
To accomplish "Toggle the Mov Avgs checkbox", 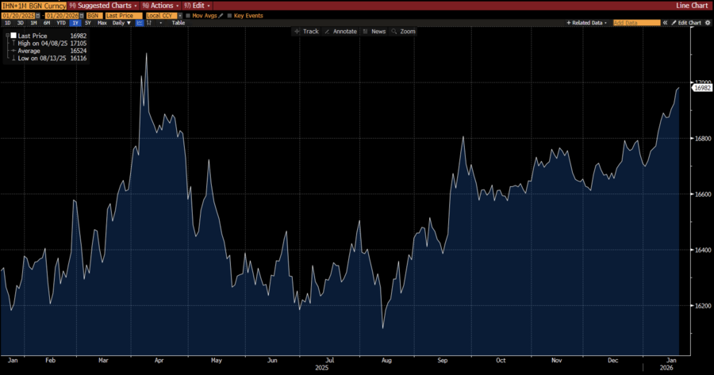I will pyautogui.click(x=188, y=15).
